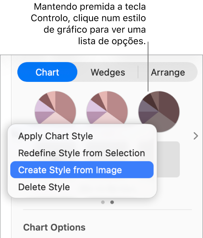Select the second chart styles page dot
This screenshot has height=238, width=203.
coord(112,202)
